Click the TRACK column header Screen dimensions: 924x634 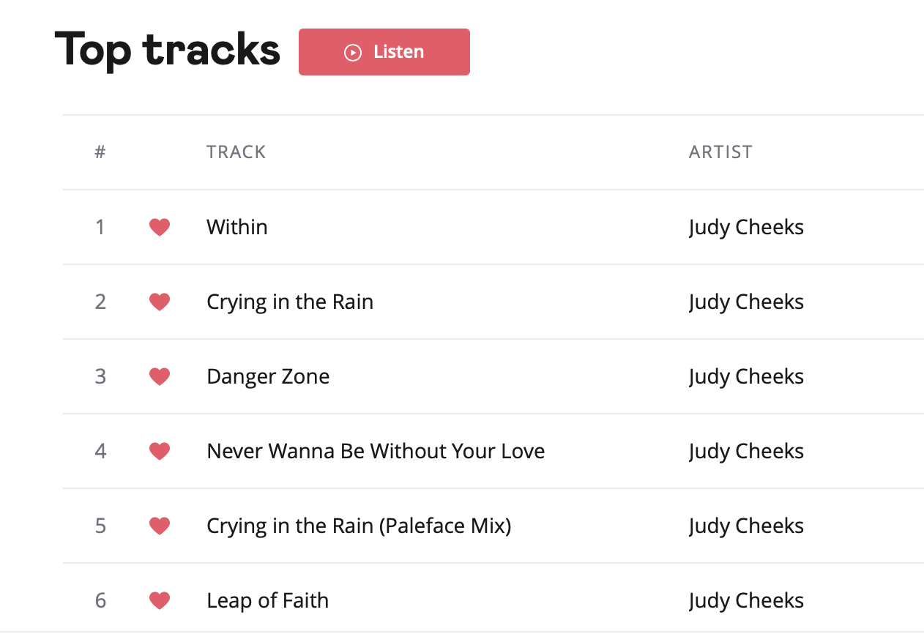point(236,152)
